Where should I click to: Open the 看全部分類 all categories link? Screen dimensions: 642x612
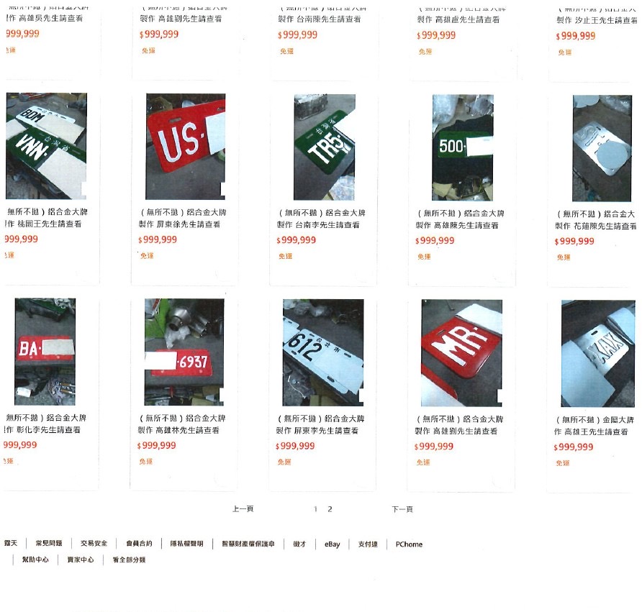coord(129,560)
